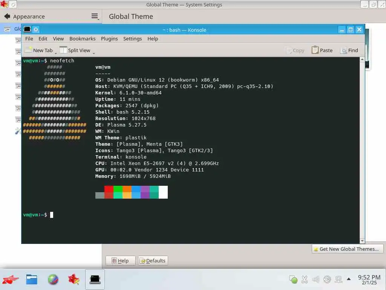Viewport: 386px width, 290px height.
Task: Click the 'WM Theme: plastik' line
Action: 121,137
